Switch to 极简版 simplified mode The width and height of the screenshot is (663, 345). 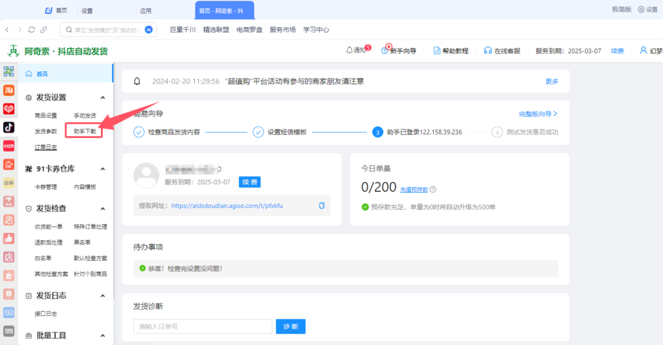622,9
